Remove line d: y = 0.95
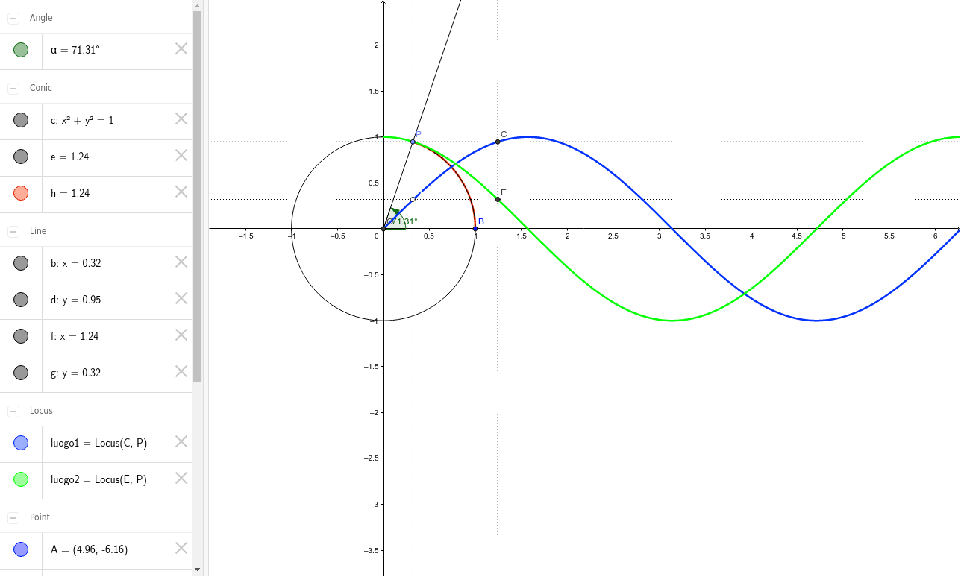 pos(181,299)
